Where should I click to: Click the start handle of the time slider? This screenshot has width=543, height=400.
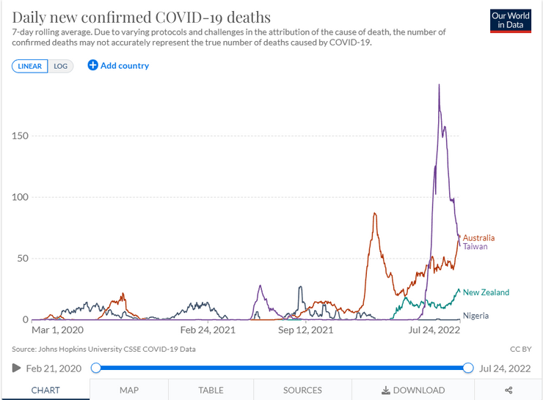[96, 368]
